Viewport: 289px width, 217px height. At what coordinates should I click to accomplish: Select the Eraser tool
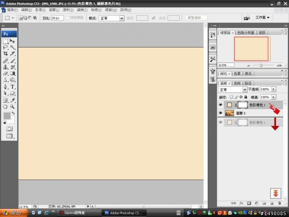pyautogui.click(x=5, y=73)
